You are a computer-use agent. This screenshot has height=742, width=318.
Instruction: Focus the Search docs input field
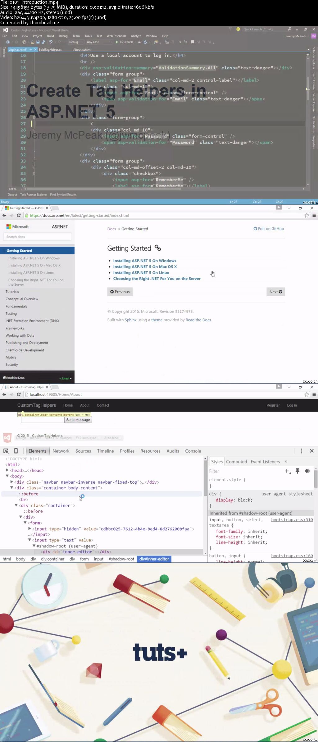[x=37, y=237]
